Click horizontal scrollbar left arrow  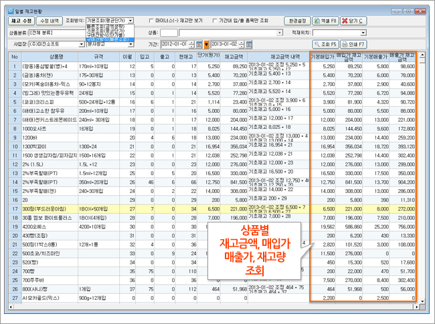pos(11,307)
